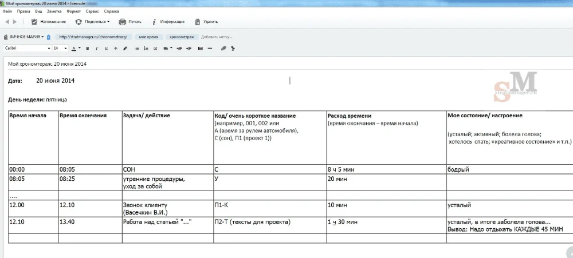Insert a checkbox to-do item
Screen dimensions: 573x258
[155, 48]
